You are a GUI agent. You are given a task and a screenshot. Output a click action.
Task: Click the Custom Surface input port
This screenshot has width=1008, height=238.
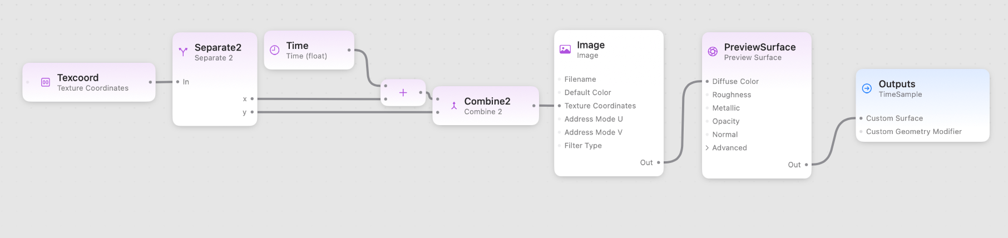861,118
